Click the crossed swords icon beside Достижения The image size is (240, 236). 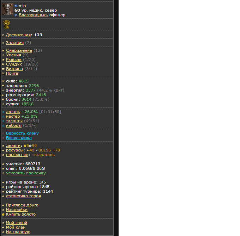(3, 35)
